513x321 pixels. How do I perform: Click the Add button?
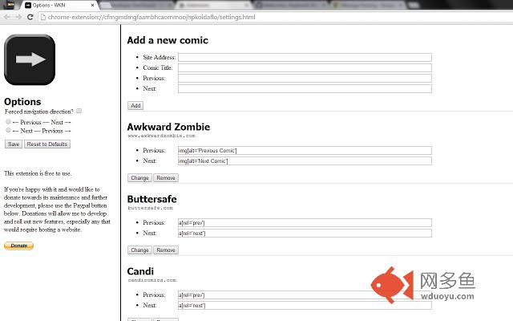(135, 105)
